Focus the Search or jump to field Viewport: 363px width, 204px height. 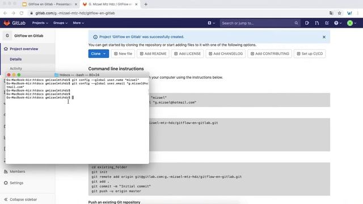[260, 23]
